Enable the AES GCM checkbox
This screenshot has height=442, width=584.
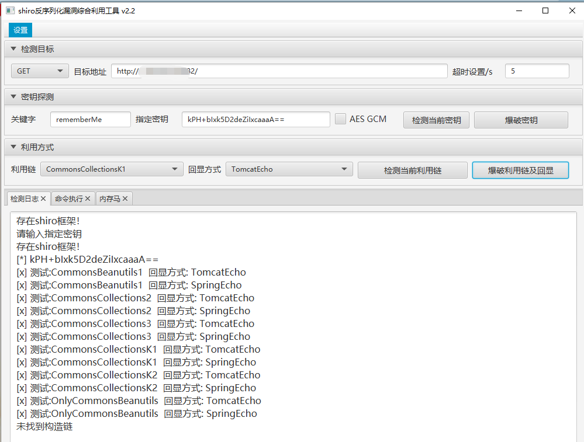pos(340,119)
